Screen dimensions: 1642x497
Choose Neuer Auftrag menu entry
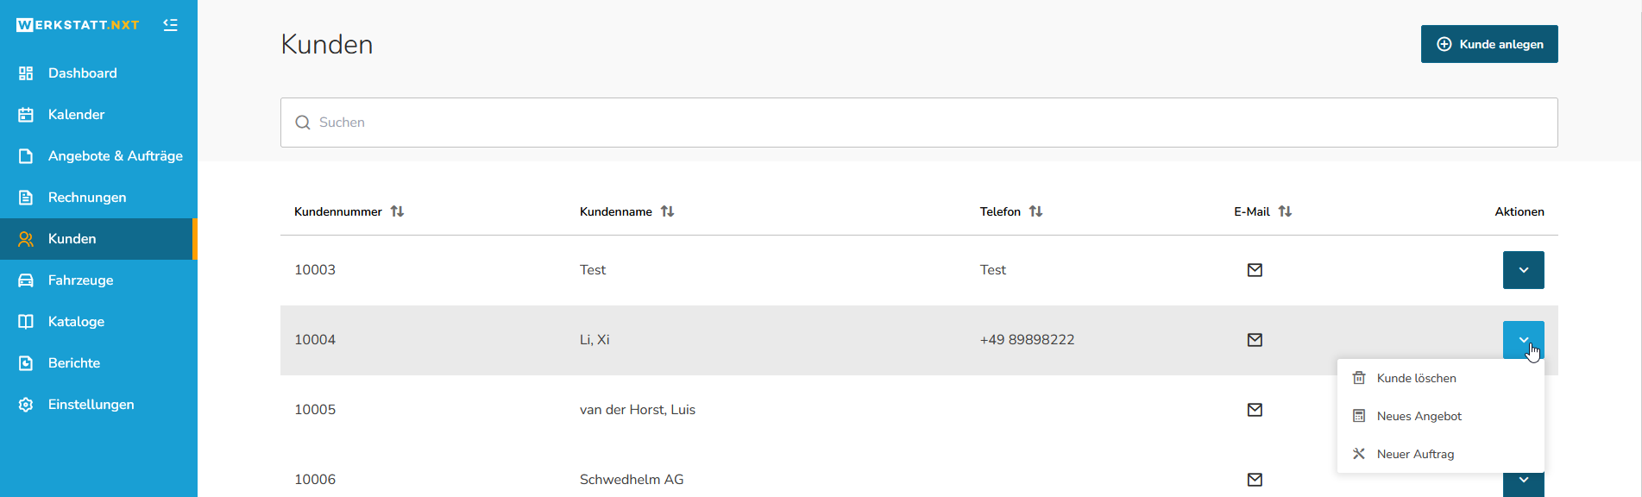[x=1415, y=454]
